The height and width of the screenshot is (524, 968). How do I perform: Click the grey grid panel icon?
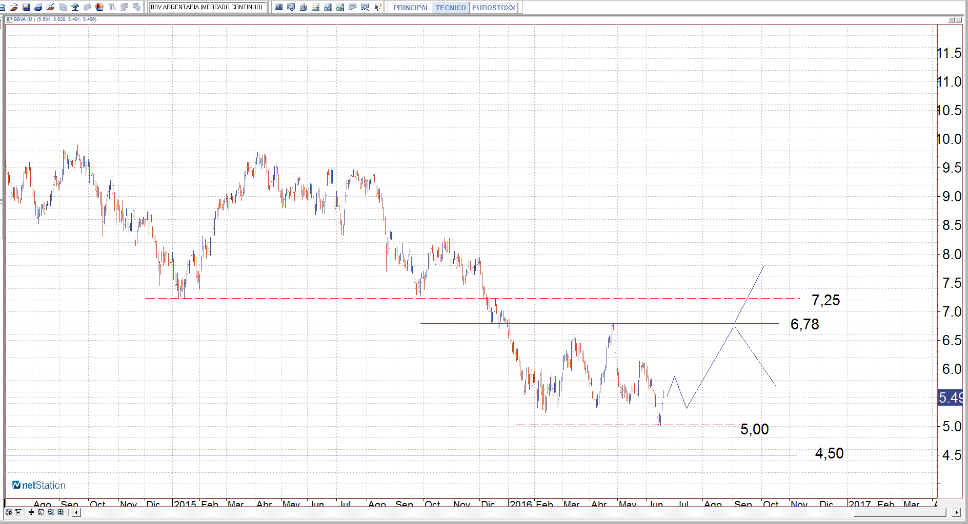tap(88, 7)
